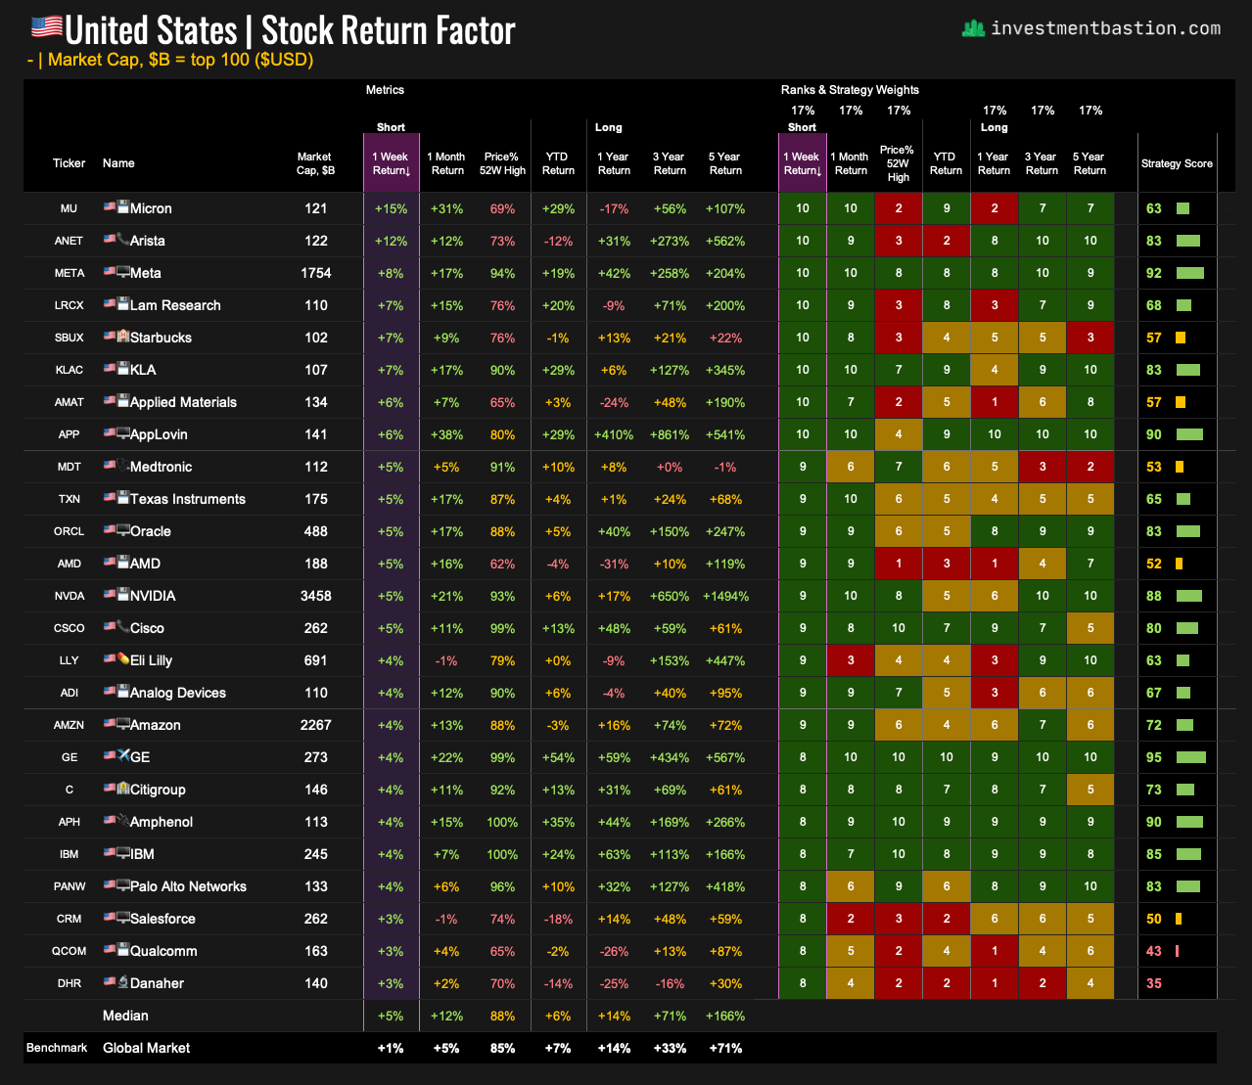The height and width of the screenshot is (1085, 1252).
Task: Click the Metrics YTD Return header
Action: pyautogui.click(x=558, y=163)
